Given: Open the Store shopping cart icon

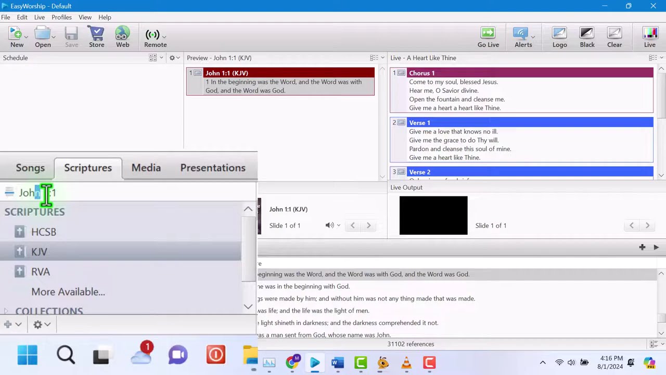Looking at the screenshot, I should [x=96, y=37].
